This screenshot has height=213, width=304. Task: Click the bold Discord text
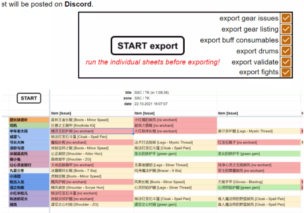[x=78, y=4]
